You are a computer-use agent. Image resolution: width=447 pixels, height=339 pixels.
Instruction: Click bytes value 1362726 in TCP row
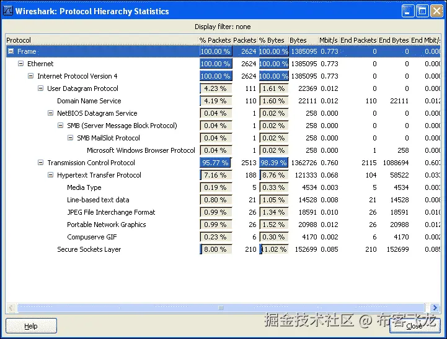pyautogui.click(x=304, y=163)
